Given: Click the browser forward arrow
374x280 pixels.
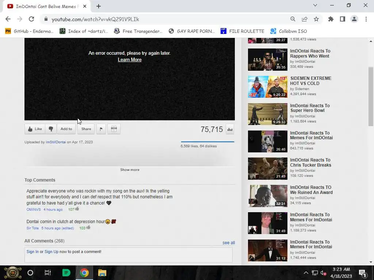Looking at the screenshot, I should (x=20, y=19).
